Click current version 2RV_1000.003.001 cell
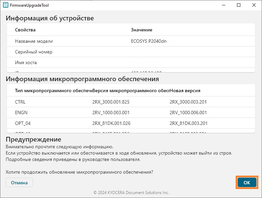 111,113
